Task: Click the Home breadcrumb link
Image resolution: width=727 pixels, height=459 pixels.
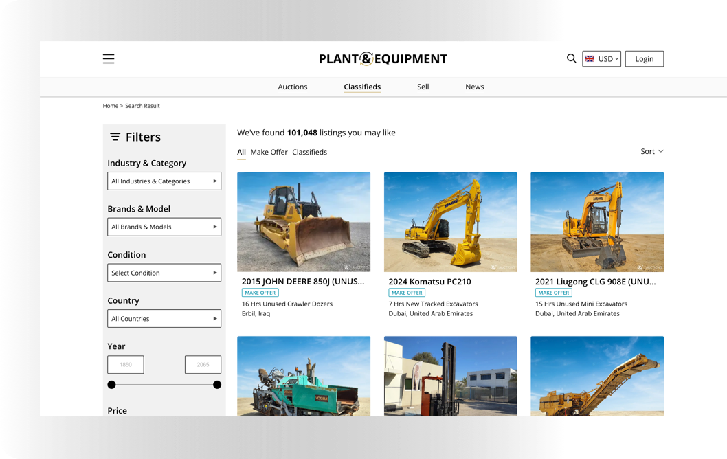Action: coord(111,106)
